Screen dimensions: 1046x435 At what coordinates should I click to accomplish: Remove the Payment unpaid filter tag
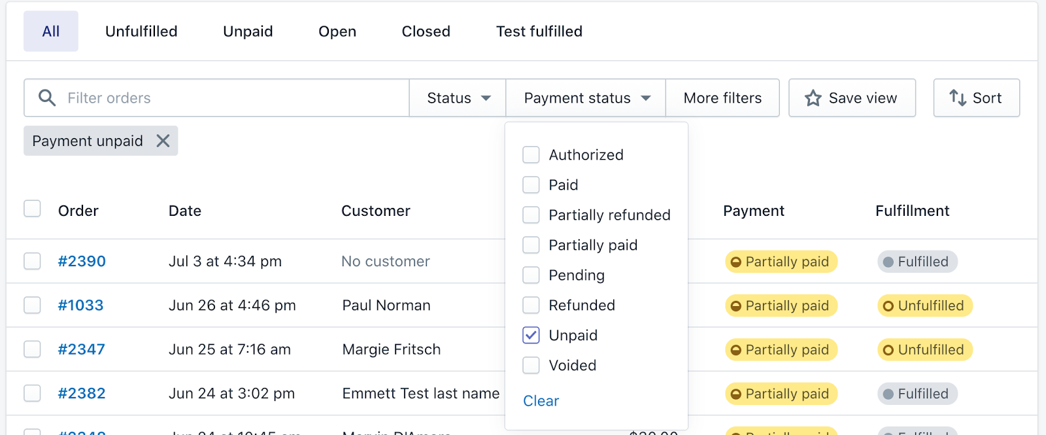(163, 141)
